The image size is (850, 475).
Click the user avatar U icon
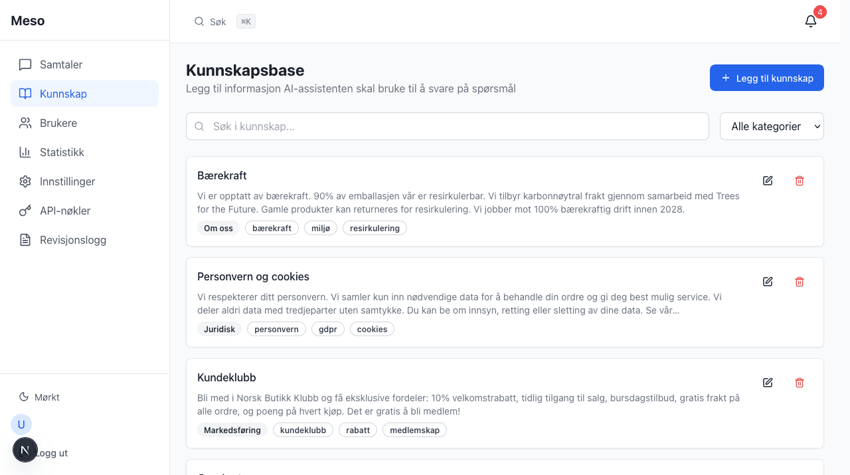(21, 425)
